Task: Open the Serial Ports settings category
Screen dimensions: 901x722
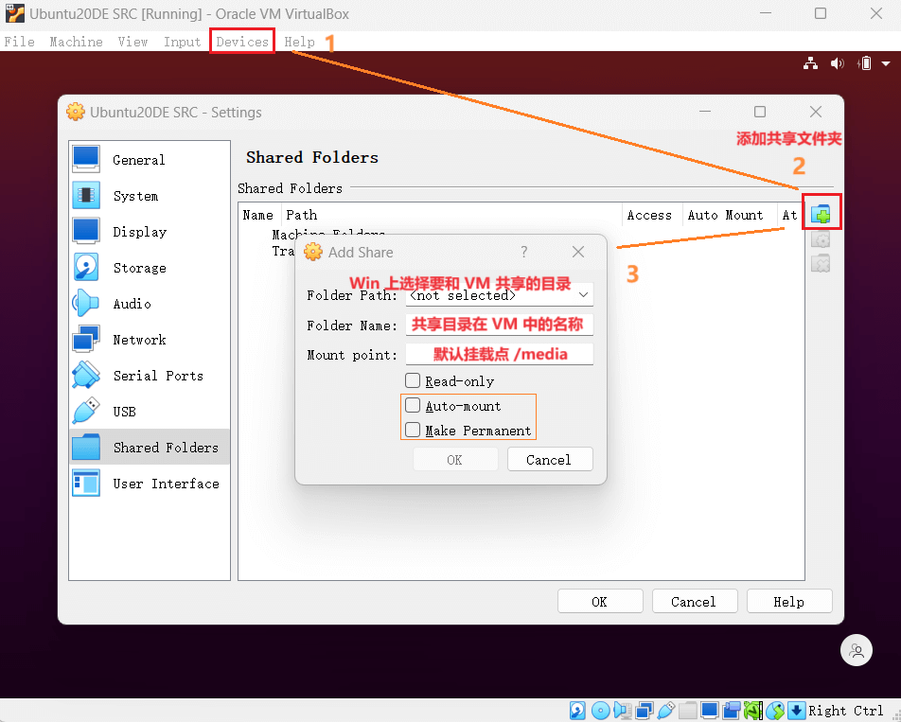Action: 150,375
